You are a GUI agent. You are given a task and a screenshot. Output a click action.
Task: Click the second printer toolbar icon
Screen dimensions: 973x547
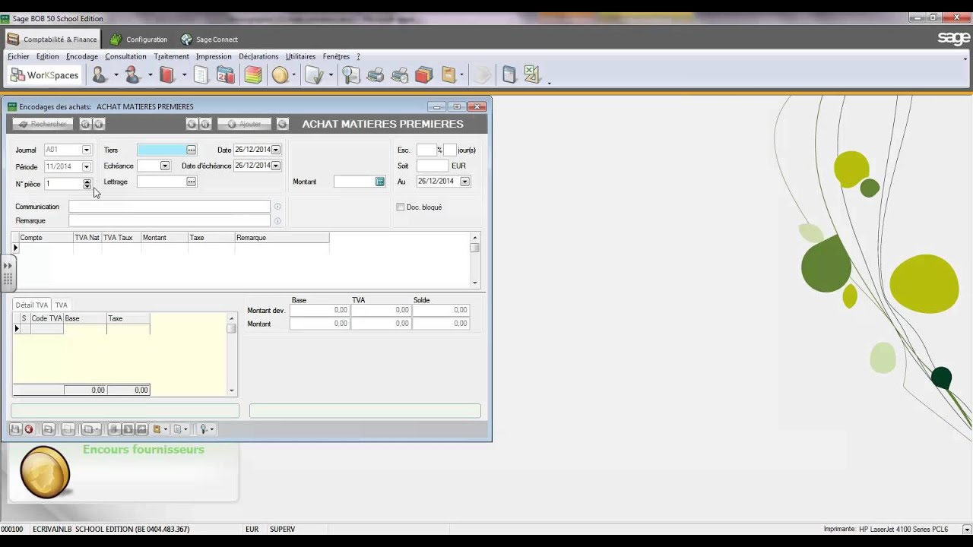tap(400, 75)
